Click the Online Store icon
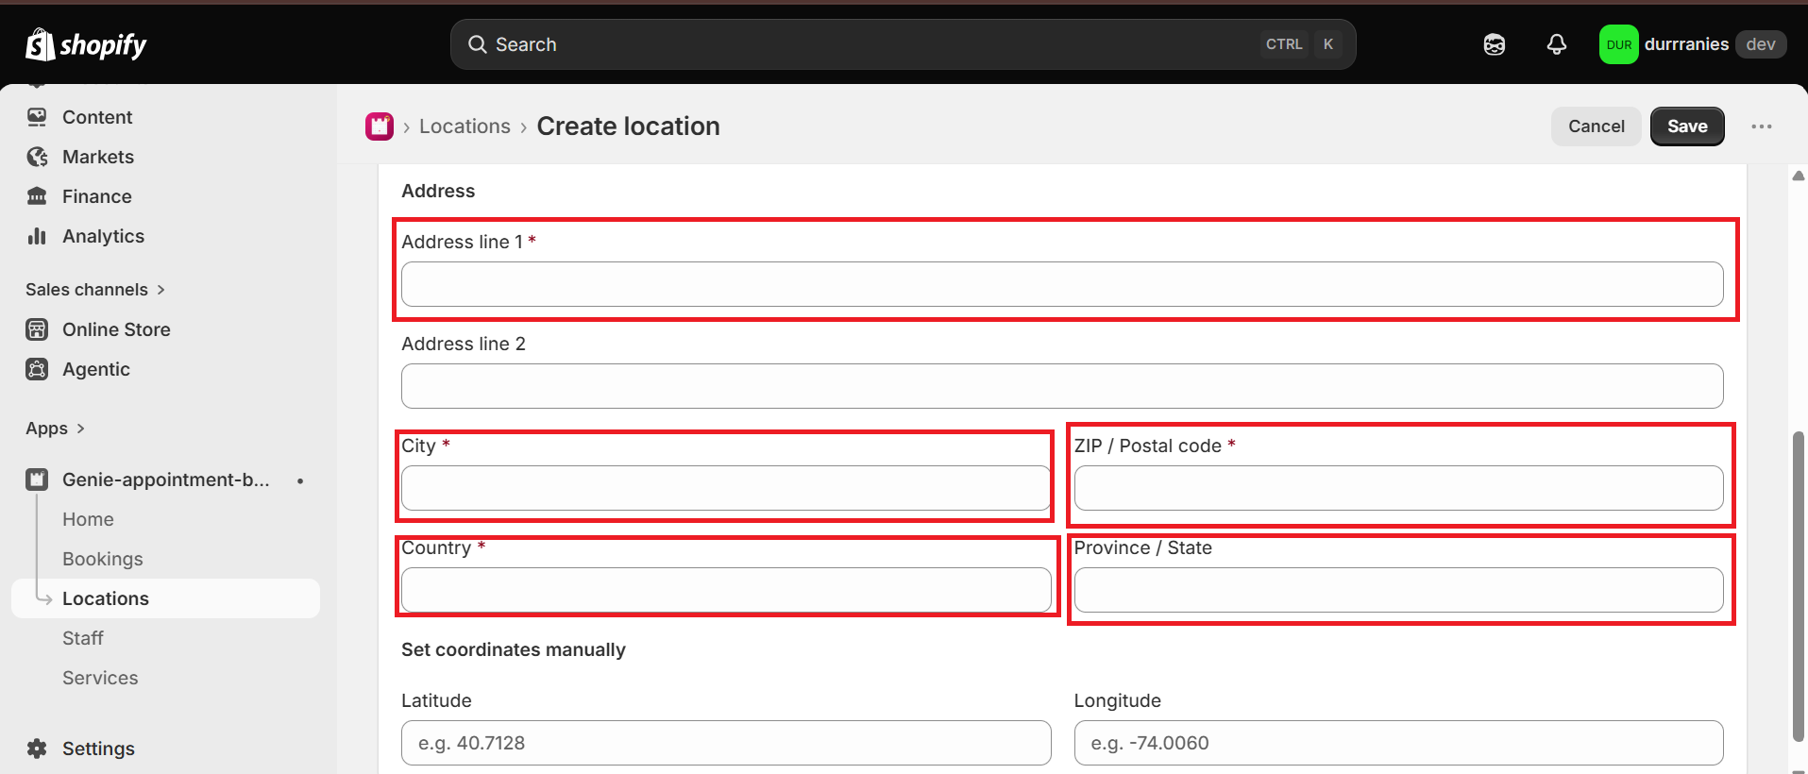The height and width of the screenshot is (774, 1808). click(37, 329)
